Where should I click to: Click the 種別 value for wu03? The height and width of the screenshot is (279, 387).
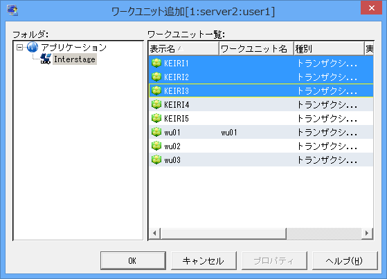point(327,160)
